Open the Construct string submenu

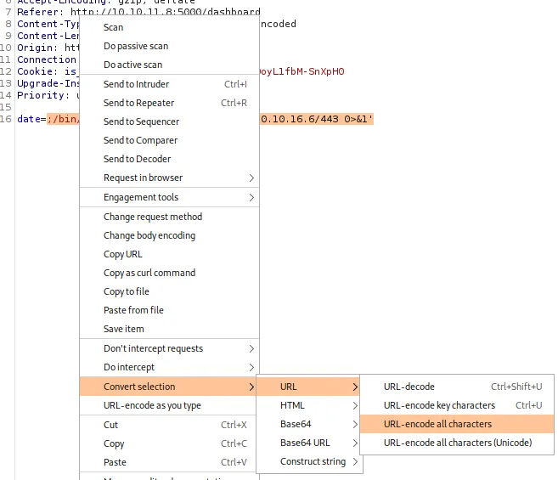point(308,461)
